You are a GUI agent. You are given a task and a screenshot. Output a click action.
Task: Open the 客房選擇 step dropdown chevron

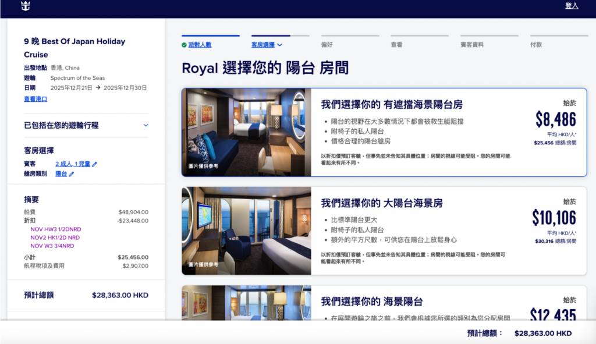click(280, 45)
